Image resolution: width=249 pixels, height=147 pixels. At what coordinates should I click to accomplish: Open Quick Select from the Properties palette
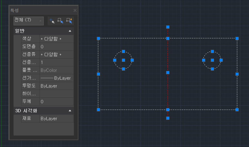[69, 21]
